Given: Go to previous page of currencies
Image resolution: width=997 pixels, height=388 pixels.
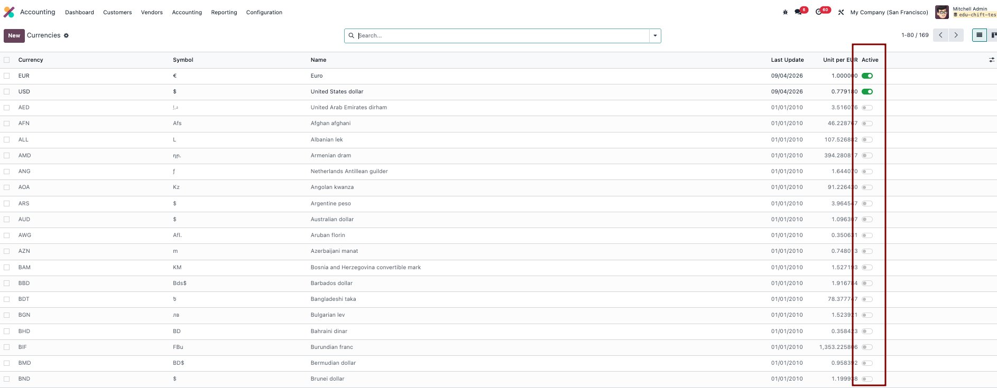Looking at the screenshot, I should 940,35.
